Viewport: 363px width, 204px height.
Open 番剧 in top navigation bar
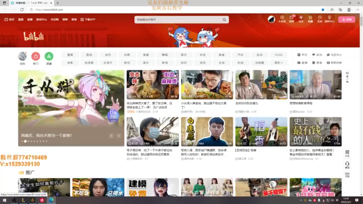21,19
